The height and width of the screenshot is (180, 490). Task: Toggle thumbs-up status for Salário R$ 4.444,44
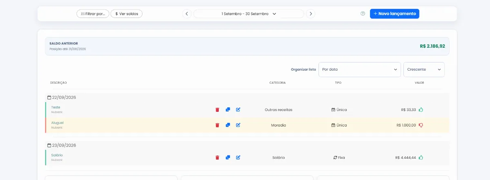421,157
